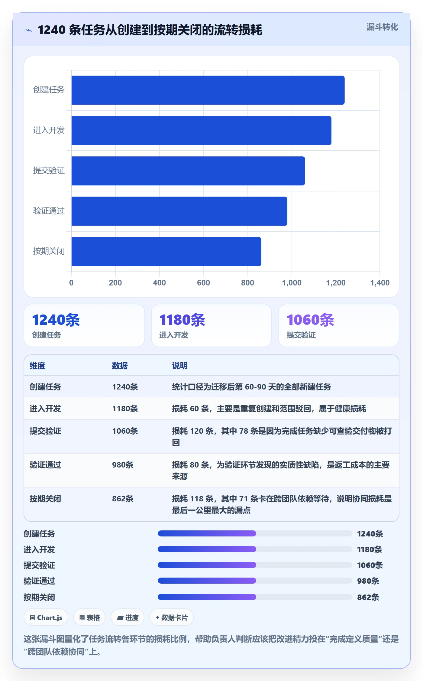Screen dimensions: 423x681
Task: Click the 表格 tag grid icon
Action: pyautogui.click(x=82, y=617)
